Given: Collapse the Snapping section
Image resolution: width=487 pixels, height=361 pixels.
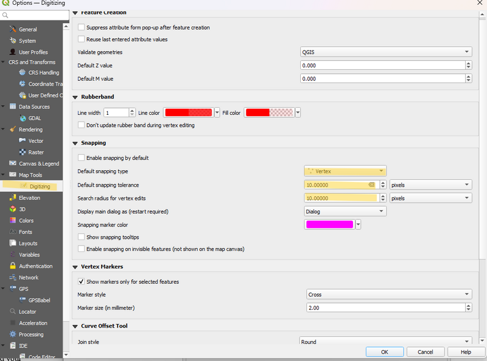Looking at the screenshot, I should [75, 143].
